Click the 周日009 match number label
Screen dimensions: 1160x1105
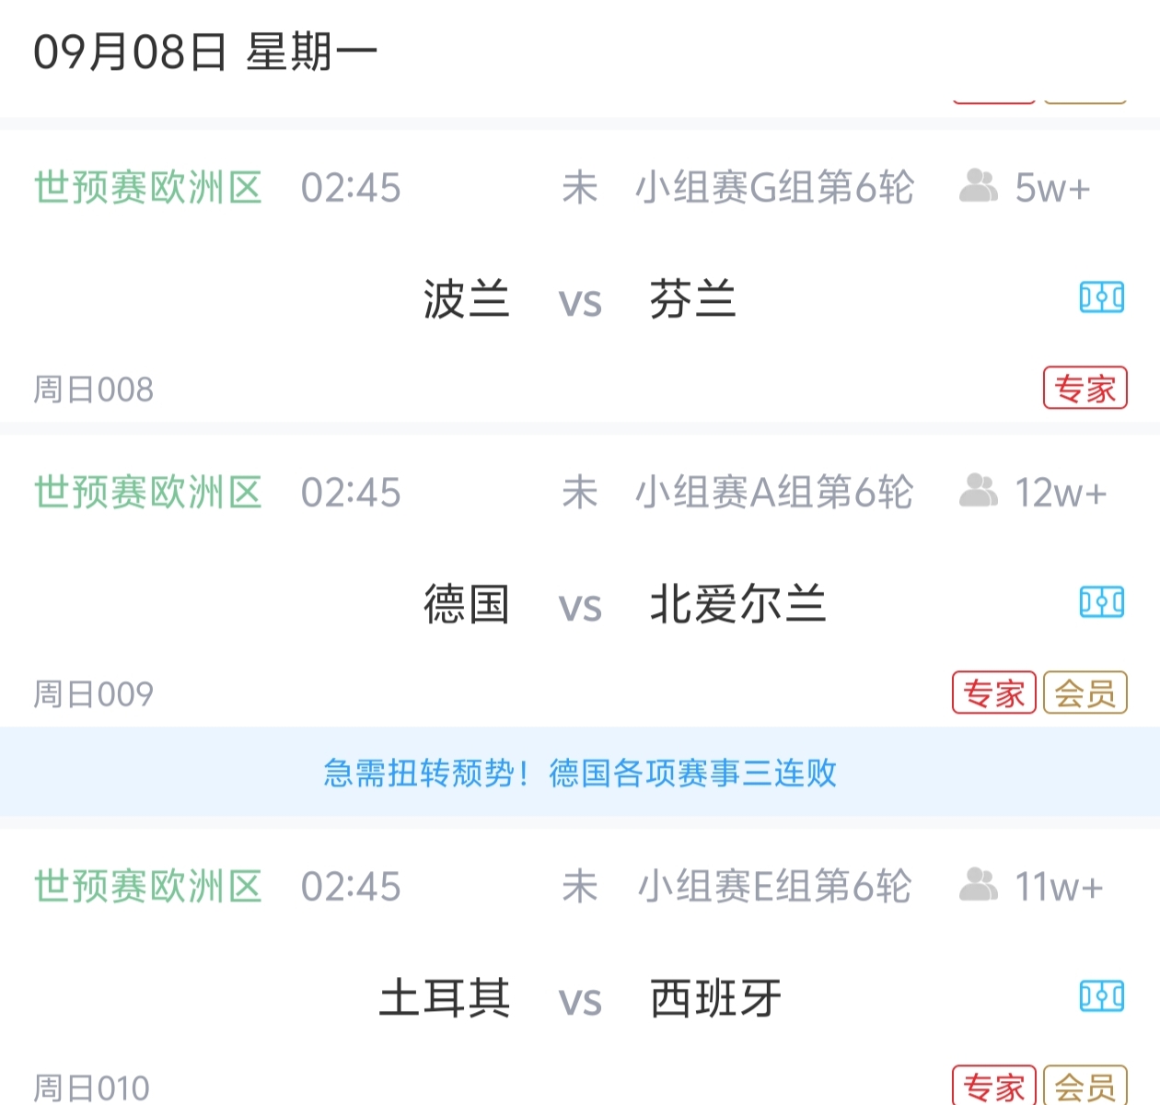coord(92,692)
